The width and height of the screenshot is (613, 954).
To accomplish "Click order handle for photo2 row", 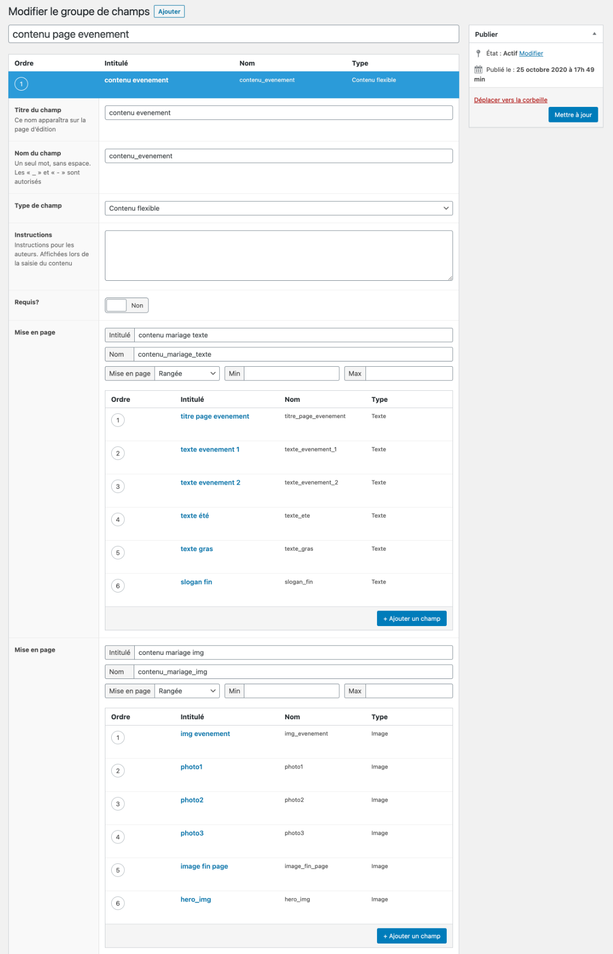I will point(118,804).
